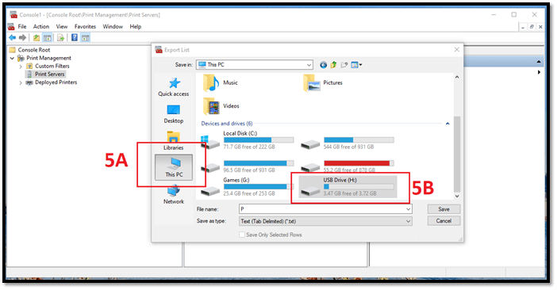557x290 pixels.
Task: Click scroll-down arrow of file list
Action: click(x=457, y=196)
